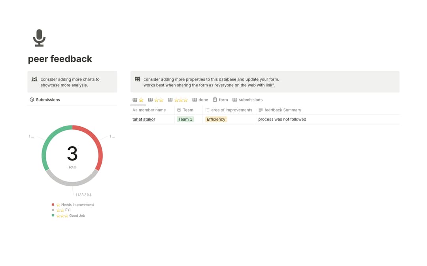Screen dimensions: 427x266
Task: Click the pie chart icon beside Submissions
Action: click(x=32, y=100)
